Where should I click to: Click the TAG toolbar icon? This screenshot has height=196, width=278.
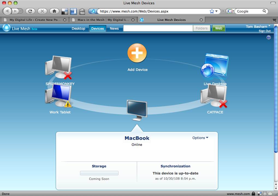(x=82, y=11)
